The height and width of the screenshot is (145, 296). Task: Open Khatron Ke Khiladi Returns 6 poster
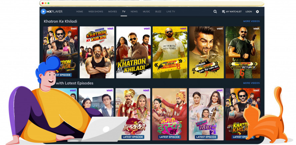point(243,52)
